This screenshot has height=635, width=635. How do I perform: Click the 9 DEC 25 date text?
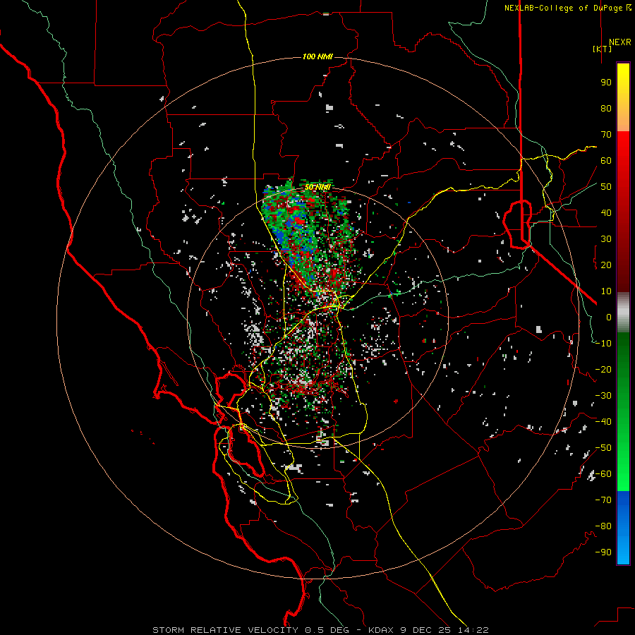pos(425,630)
